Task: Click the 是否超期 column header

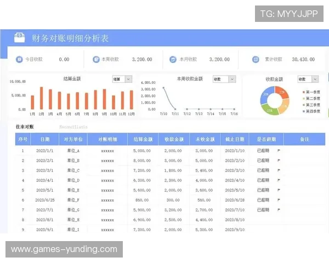Action: click(x=266, y=139)
